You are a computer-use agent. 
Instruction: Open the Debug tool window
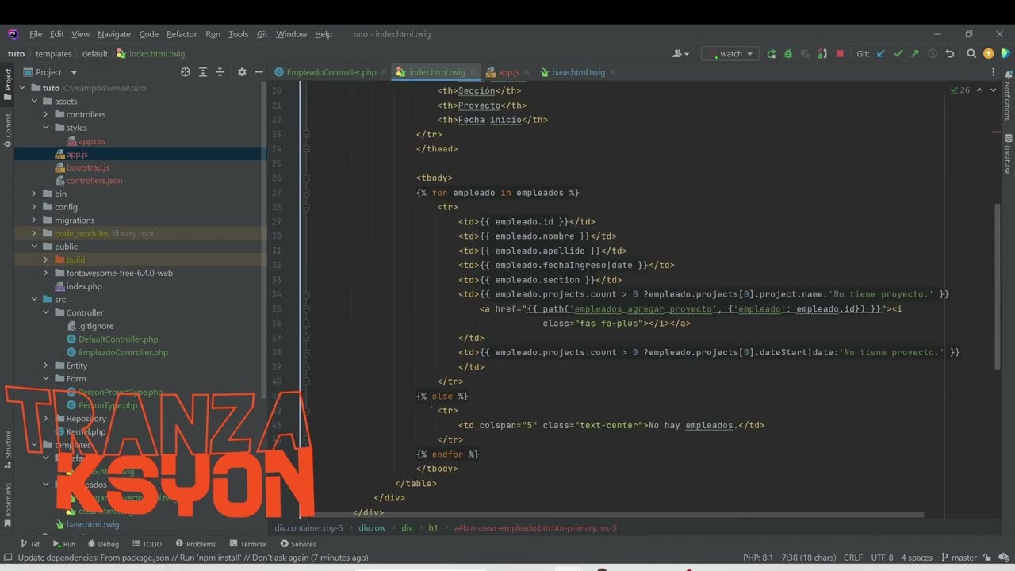pyautogui.click(x=103, y=544)
